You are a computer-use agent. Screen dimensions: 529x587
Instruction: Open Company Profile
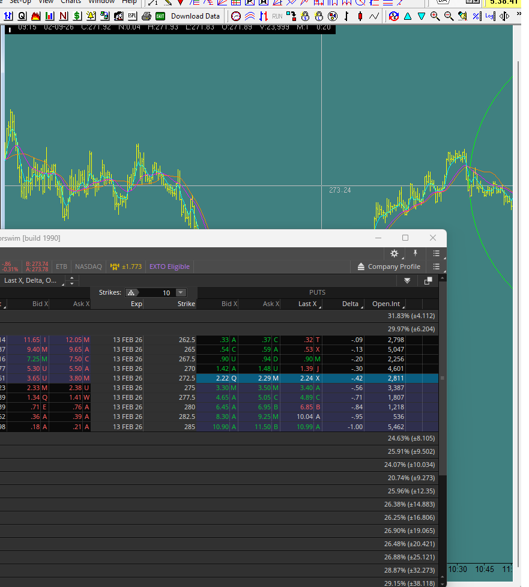pyautogui.click(x=388, y=266)
